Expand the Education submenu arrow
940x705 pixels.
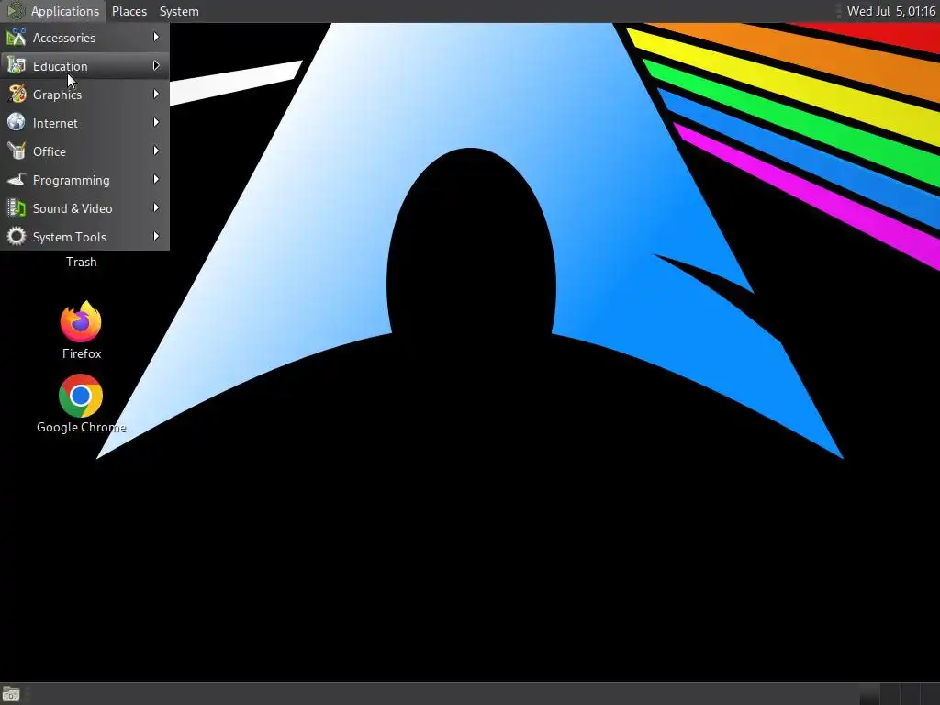tap(156, 65)
